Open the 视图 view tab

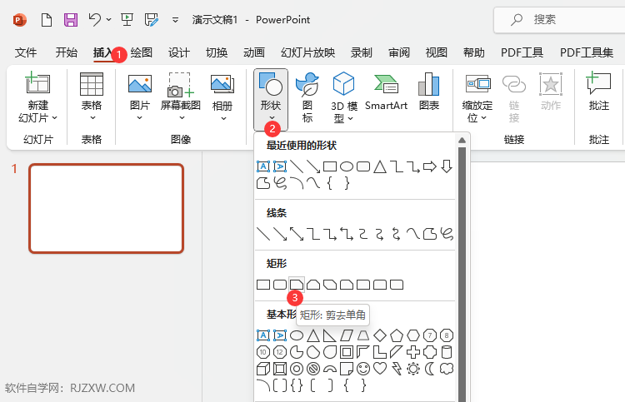tap(436, 52)
